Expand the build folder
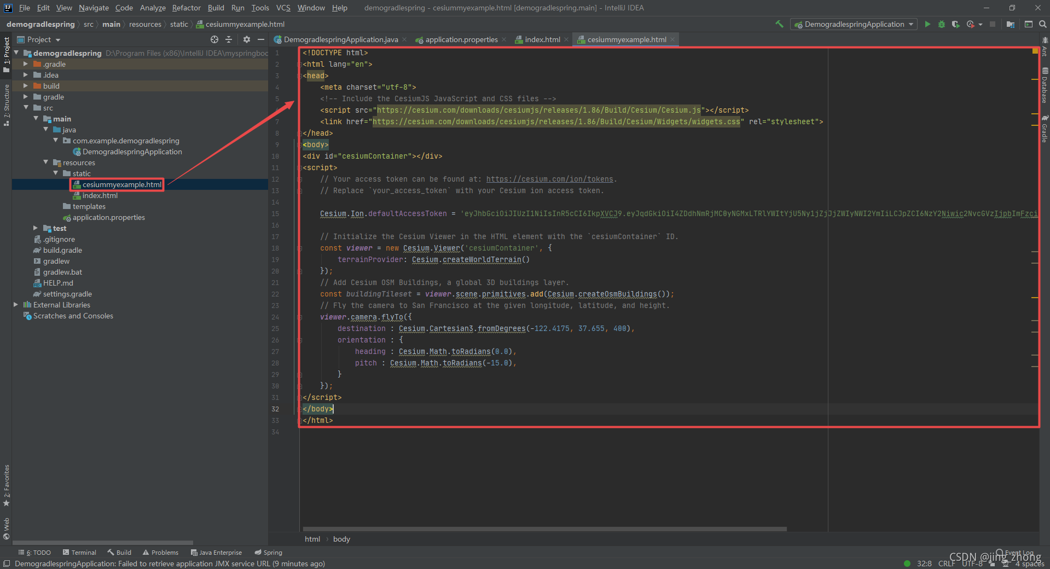 [25, 86]
